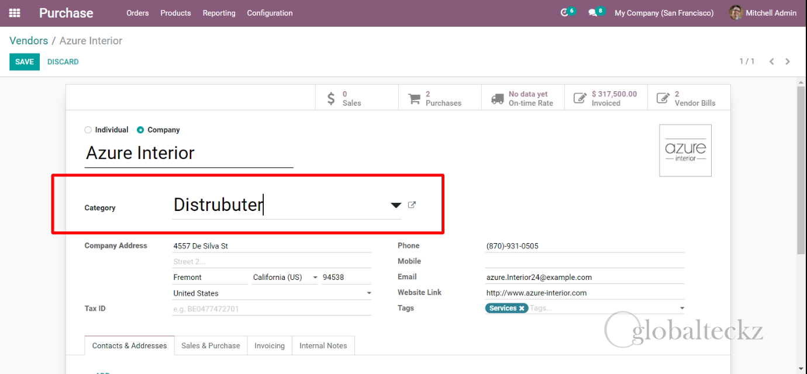Image resolution: width=807 pixels, height=374 pixels.
Task: Go back to Vendors breadcrumb
Action: point(29,41)
